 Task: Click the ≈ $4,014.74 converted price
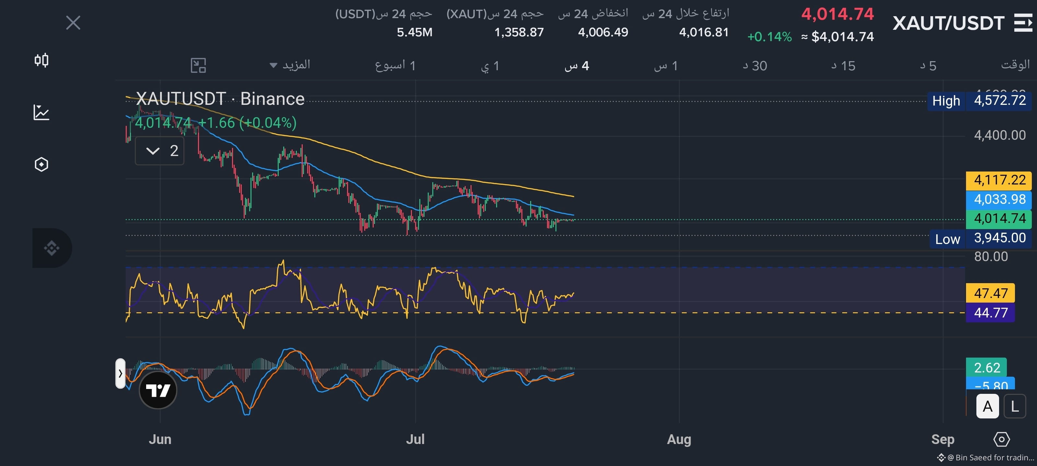tap(837, 37)
